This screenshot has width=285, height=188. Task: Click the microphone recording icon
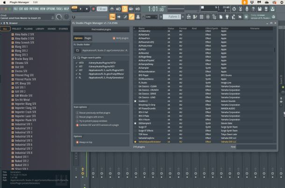point(247,9)
